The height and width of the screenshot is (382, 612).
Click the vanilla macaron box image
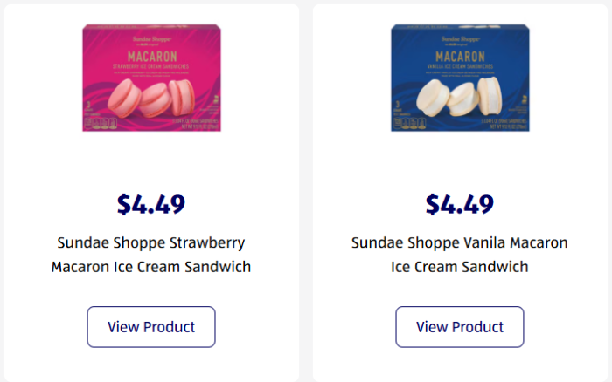click(x=459, y=78)
